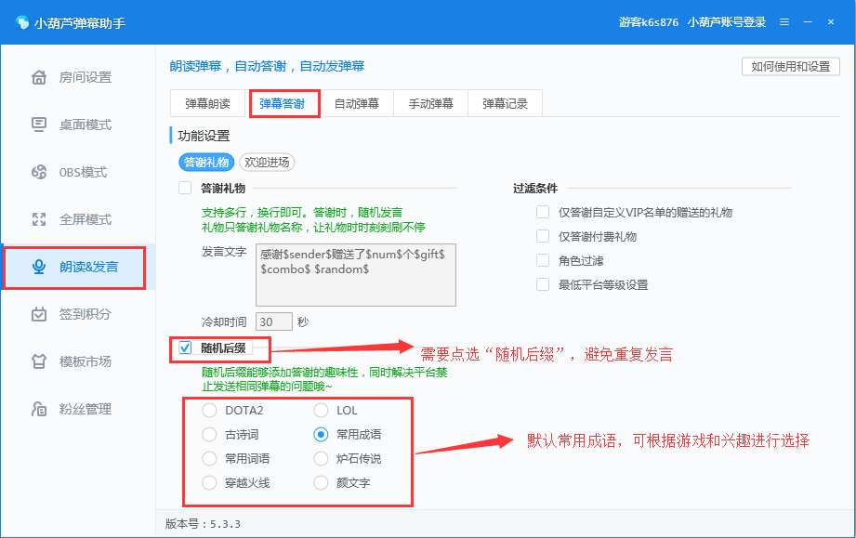The width and height of the screenshot is (856, 538).
Task: Enable 角色过滤 checkbox
Action: click(543, 260)
